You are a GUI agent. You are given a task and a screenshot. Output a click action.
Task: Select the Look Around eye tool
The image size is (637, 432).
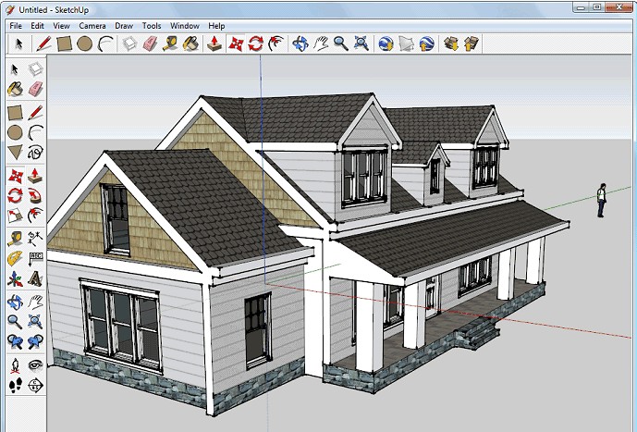(x=35, y=365)
